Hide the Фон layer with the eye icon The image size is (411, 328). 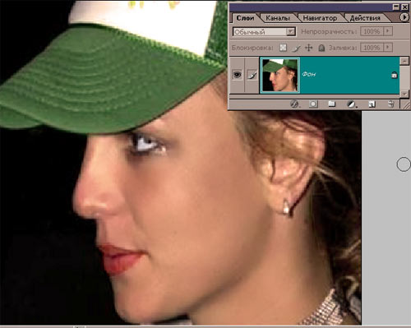(x=237, y=75)
